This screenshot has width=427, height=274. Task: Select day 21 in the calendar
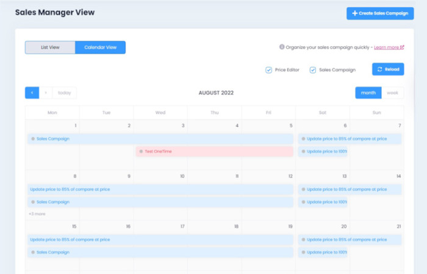pyautogui.click(x=399, y=227)
